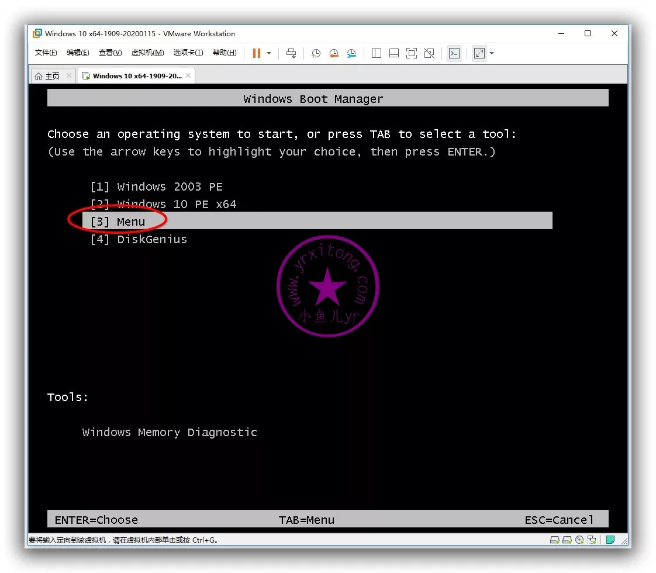Choose the DiskGenius boot entry
656x573 pixels.
pyautogui.click(x=139, y=239)
